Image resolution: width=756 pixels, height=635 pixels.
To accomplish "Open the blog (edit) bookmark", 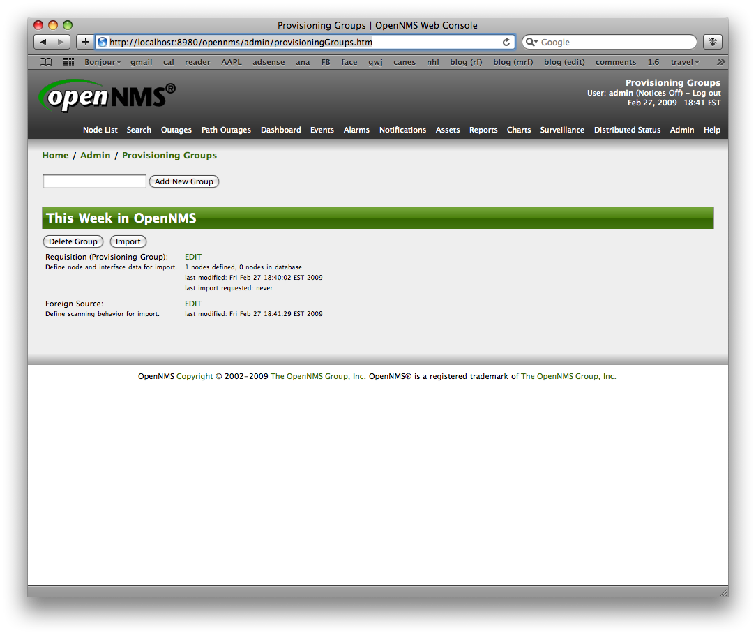I will click(x=564, y=62).
